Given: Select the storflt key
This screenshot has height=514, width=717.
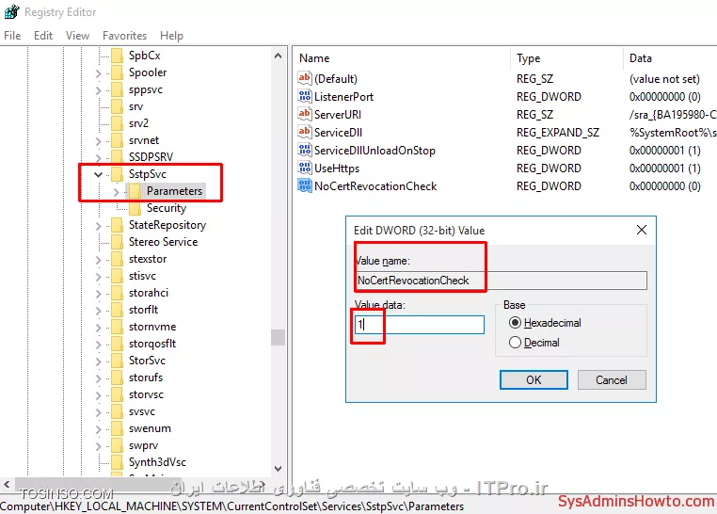Looking at the screenshot, I should point(144,310).
